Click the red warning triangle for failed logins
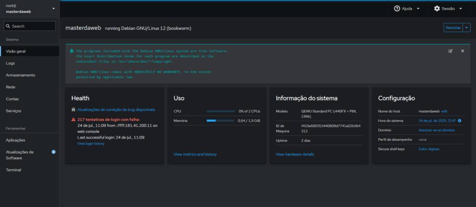Image resolution: width=476 pixels, height=207 pixels. [73, 120]
